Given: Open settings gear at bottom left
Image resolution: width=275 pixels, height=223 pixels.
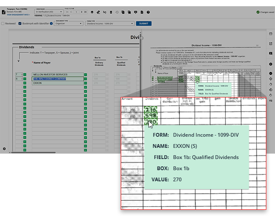Looking at the screenshot, I should coord(4,149).
